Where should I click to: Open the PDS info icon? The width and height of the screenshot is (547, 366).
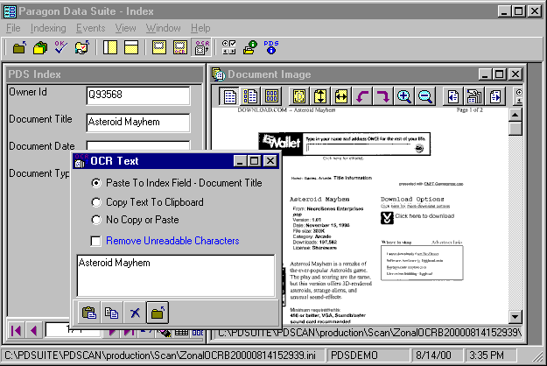pos(271,47)
